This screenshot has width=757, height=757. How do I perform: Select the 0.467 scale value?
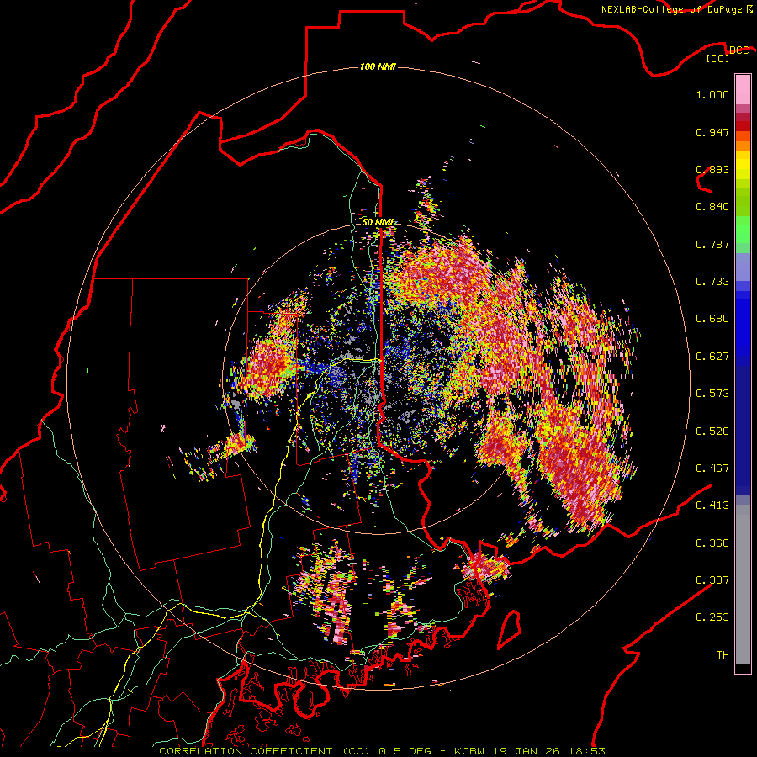[x=712, y=468]
